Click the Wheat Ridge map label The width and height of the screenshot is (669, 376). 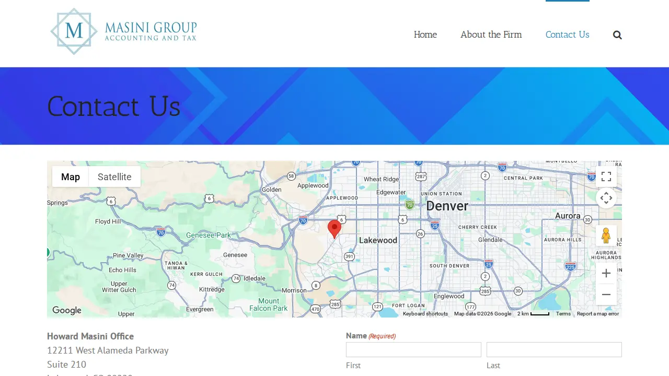[382, 179]
